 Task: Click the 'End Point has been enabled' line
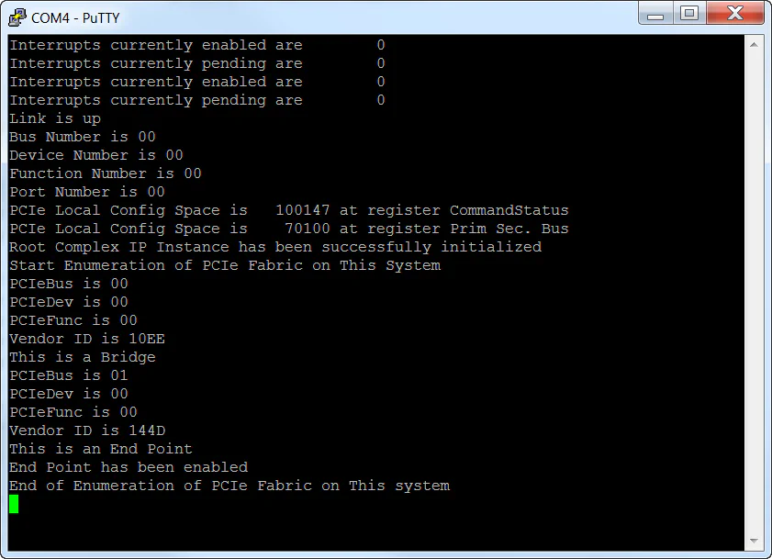point(128,466)
